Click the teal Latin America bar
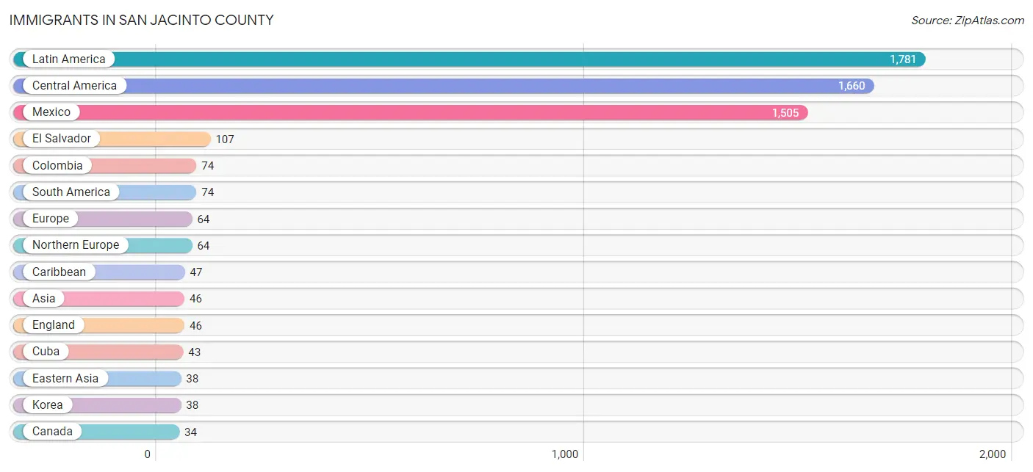This screenshot has height=472, width=1033. point(469,59)
